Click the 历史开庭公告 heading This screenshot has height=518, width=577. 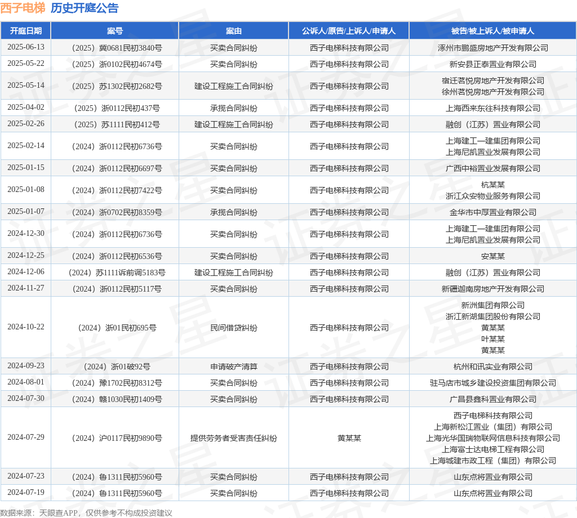(x=85, y=8)
